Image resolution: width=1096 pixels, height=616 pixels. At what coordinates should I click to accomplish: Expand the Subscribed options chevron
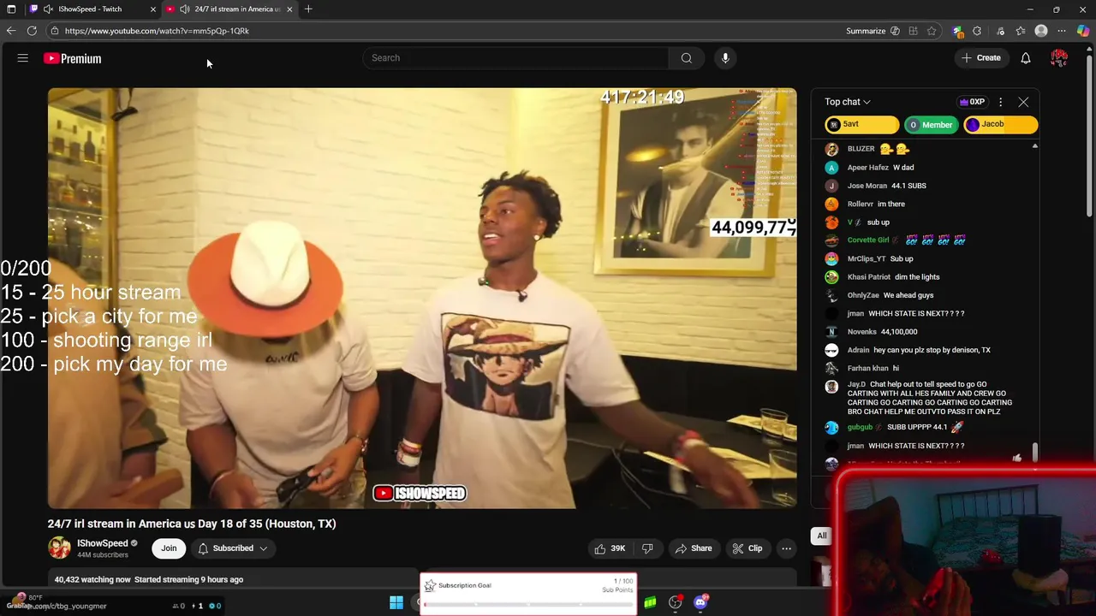[264, 548]
